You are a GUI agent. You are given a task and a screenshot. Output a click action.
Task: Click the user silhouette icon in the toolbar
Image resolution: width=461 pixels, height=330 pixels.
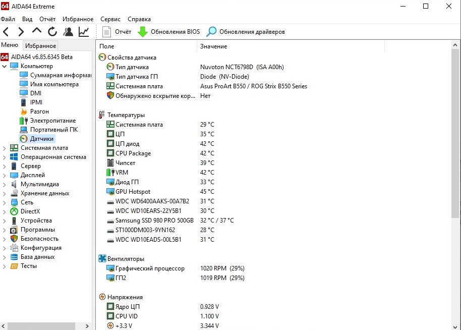(68, 31)
